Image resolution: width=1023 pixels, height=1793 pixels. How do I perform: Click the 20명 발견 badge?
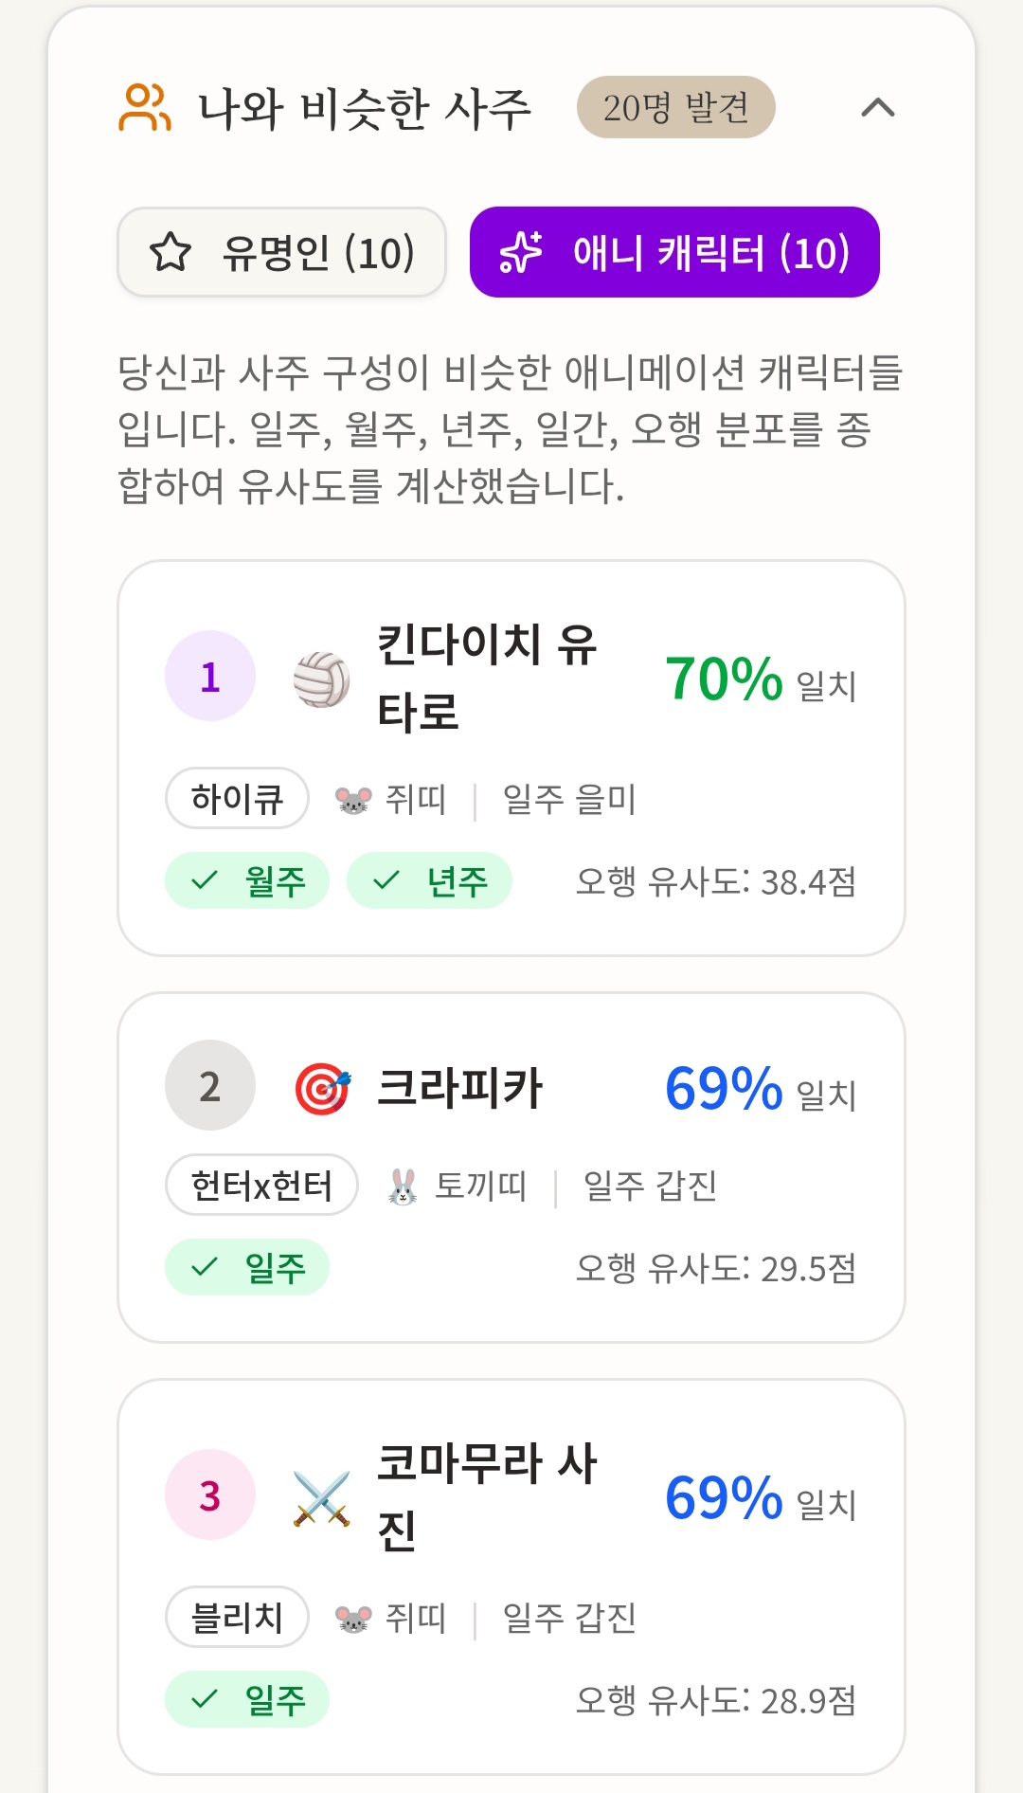click(x=675, y=107)
